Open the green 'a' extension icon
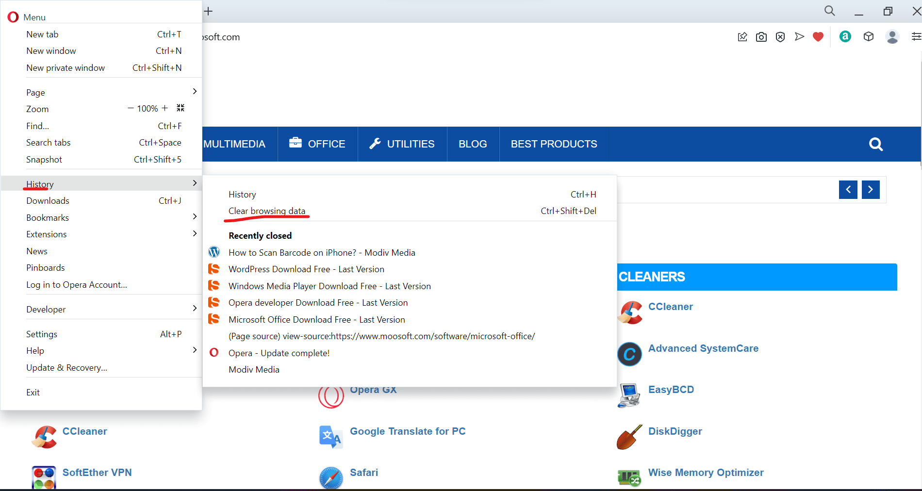The image size is (922, 491). click(845, 36)
